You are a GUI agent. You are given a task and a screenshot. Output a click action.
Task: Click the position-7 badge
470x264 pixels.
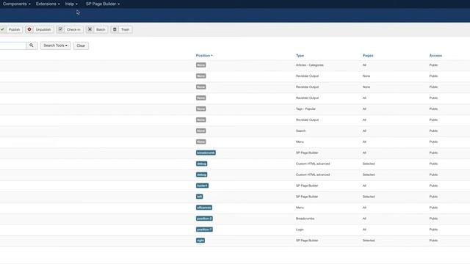point(204,230)
